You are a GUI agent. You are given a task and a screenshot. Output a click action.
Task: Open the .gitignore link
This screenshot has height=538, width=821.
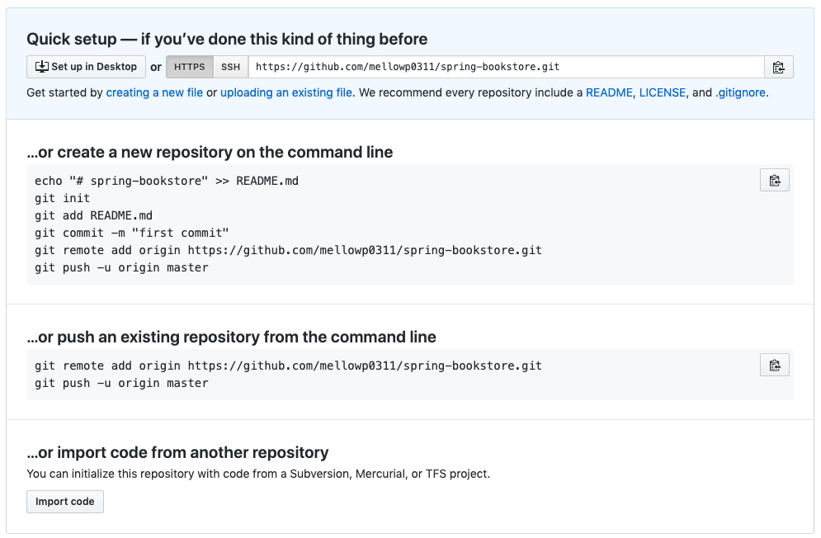tap(740, 92)
